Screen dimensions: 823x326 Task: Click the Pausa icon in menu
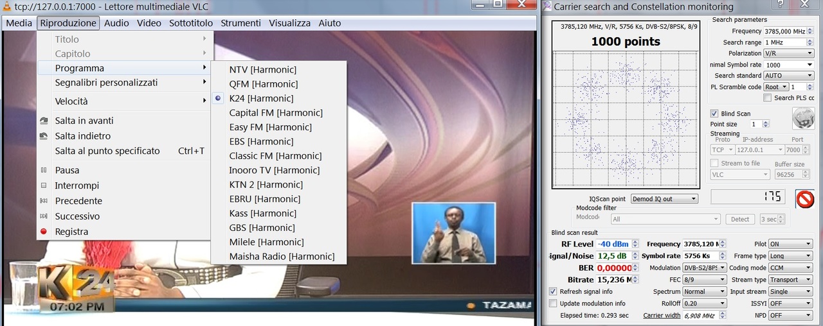(44, 170)
